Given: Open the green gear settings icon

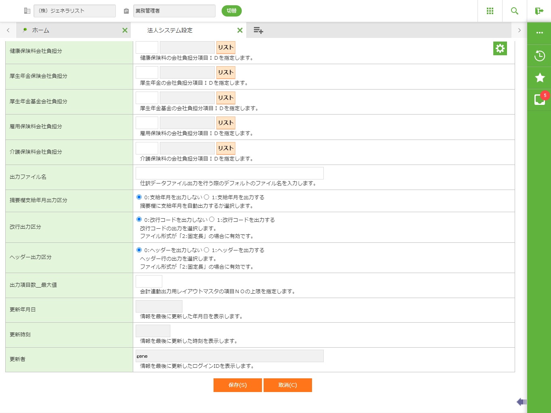Looking at the screenshot, I should pyautogui.click(x=500, y=48).
